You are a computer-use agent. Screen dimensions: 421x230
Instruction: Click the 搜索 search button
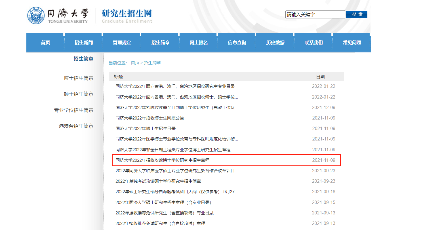click(x=357, y=14)
